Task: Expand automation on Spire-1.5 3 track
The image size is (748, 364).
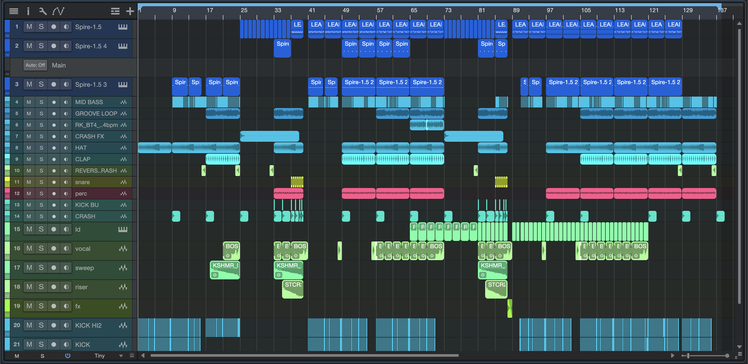Action: [7, 93]
